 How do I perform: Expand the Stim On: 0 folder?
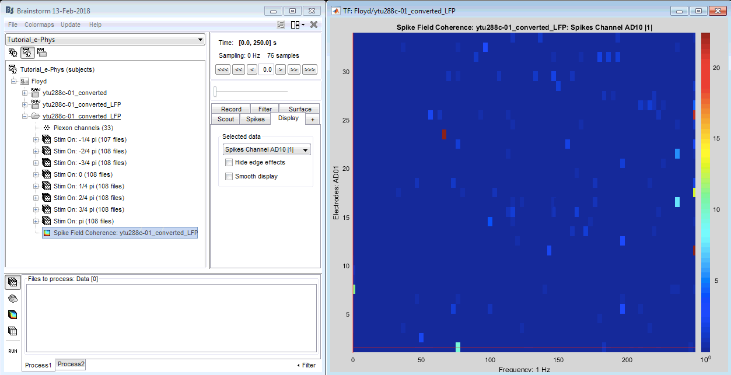tap(36, 174)
